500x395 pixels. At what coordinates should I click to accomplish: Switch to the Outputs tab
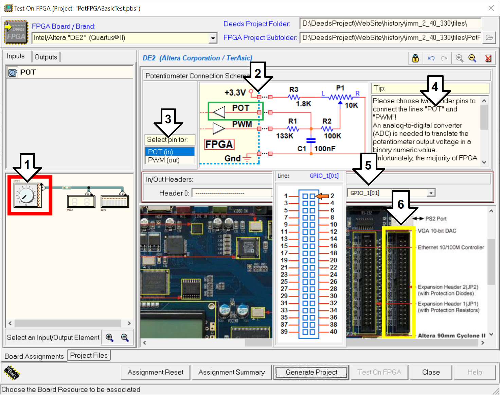coord(46,57)
